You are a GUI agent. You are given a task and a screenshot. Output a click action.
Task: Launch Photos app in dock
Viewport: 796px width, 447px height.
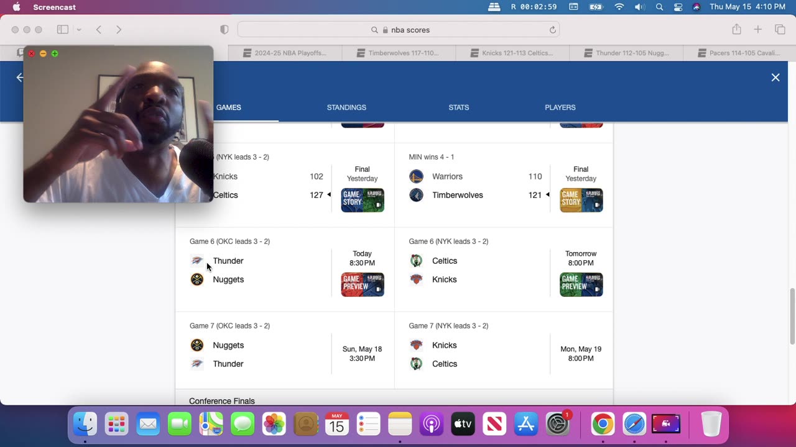274,425
